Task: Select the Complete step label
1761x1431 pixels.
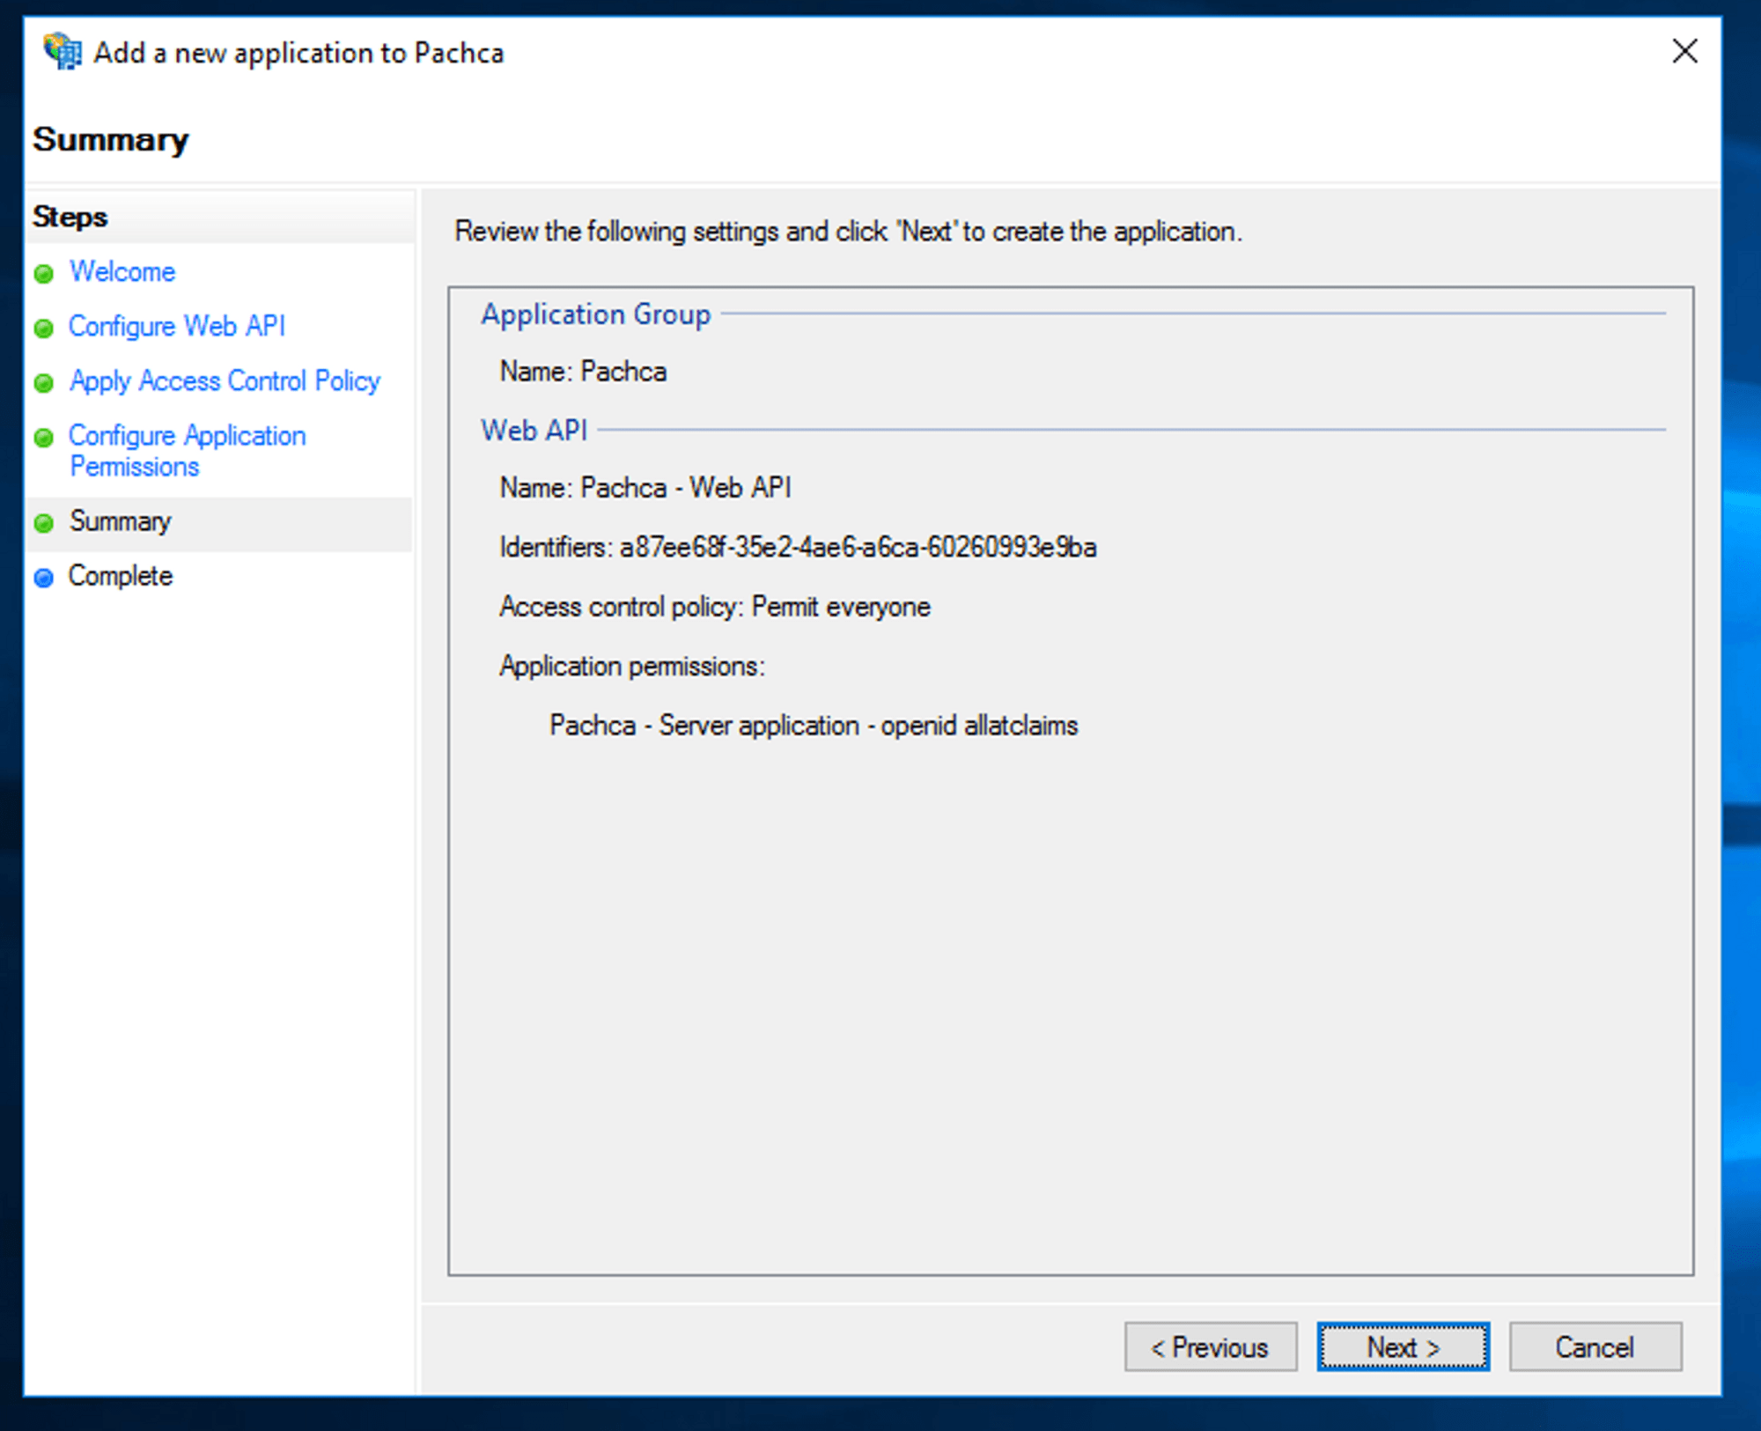Action: (x=121, y=576)
